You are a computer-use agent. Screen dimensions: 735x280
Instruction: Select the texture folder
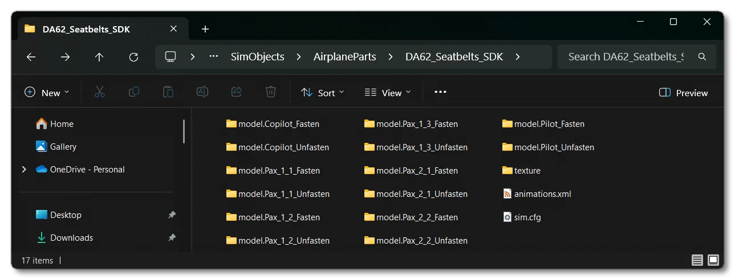[x=521, y=171]
